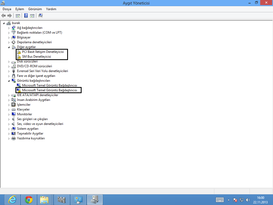Expand the Monitörler node arrow

coord(9,115)
